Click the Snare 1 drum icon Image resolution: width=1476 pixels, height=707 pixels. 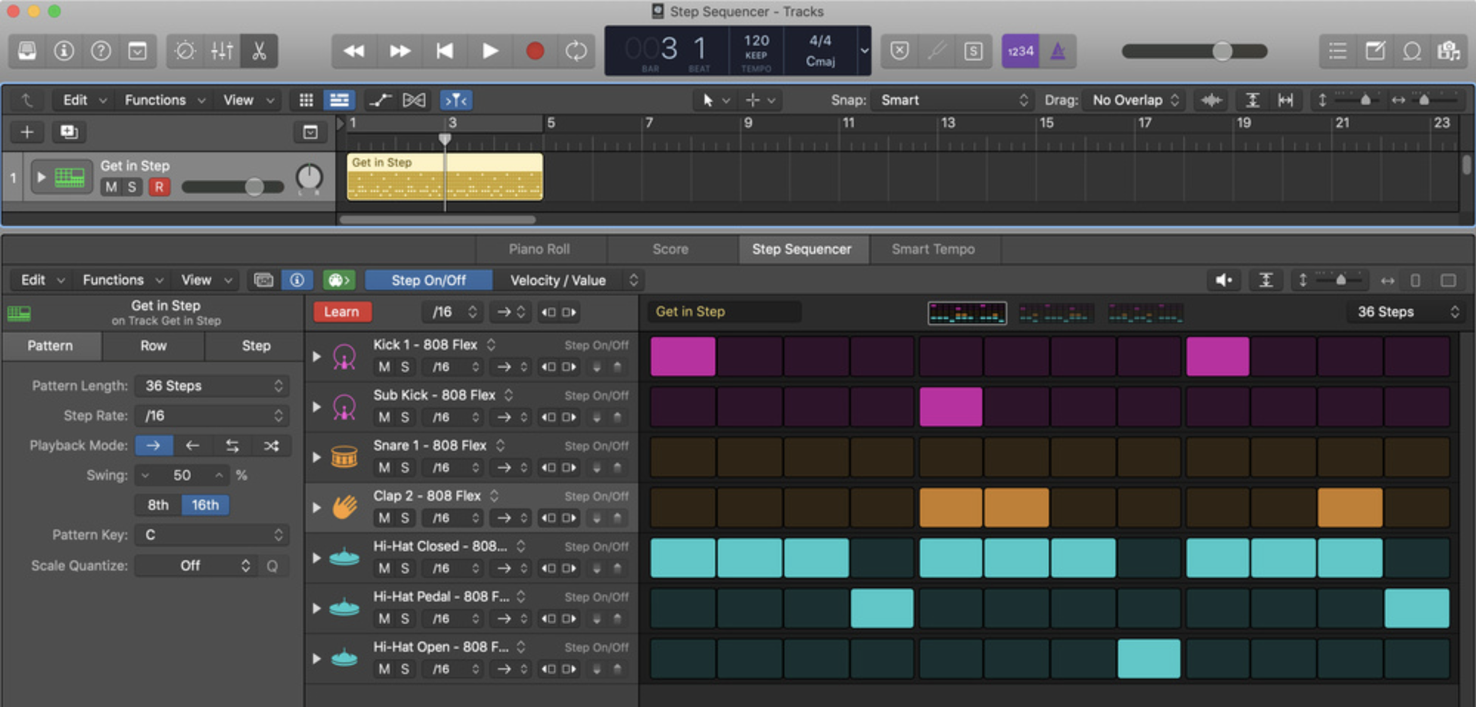pos(344,457)
